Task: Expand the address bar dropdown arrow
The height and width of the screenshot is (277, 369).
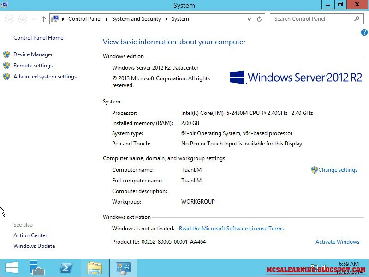Action: 249,19
